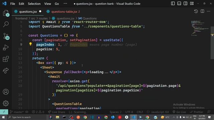Click the master branch in status bar
This screenshot has height=120, width=214.
[x=17, y=112]
